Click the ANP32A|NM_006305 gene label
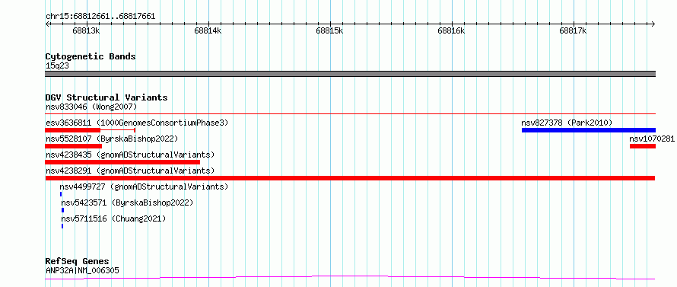 82,270
